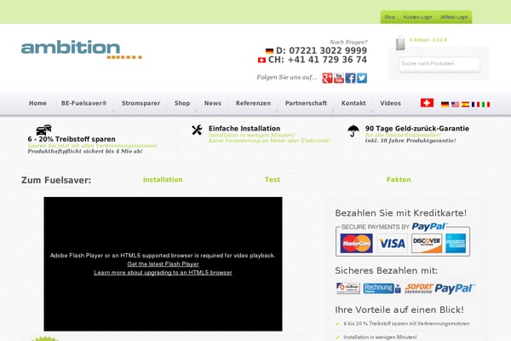
Task: Go to the News page
Action: coord(213,103)
